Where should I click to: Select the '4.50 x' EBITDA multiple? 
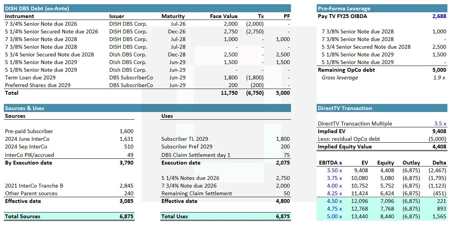click(334, 201)
